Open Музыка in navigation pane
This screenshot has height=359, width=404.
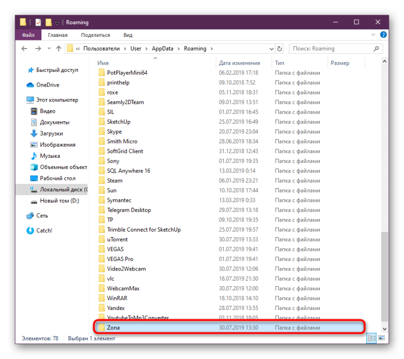pyautogui.click(x=45, y=156)
